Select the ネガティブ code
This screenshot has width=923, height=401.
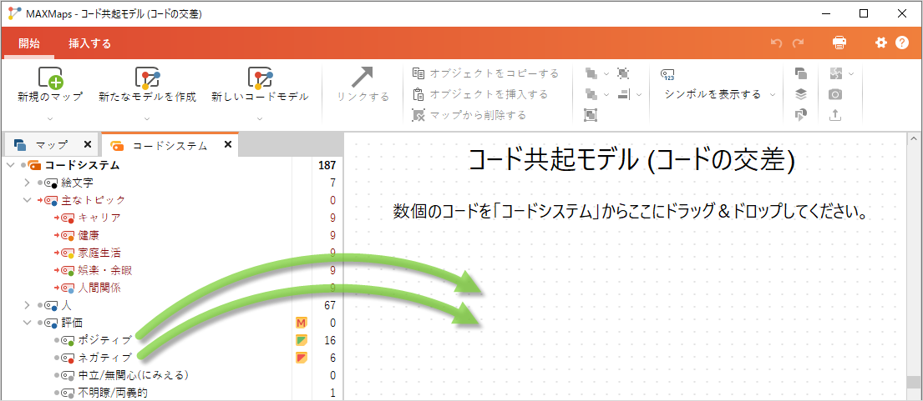(x=104, y=358)
